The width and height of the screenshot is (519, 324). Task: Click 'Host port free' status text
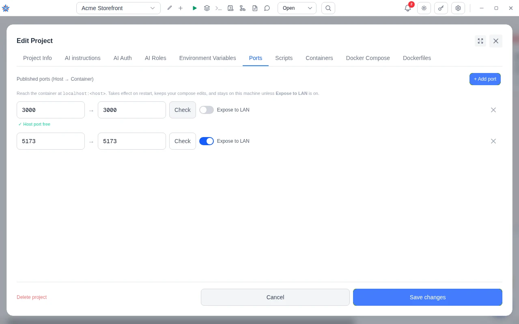(34, 124)
